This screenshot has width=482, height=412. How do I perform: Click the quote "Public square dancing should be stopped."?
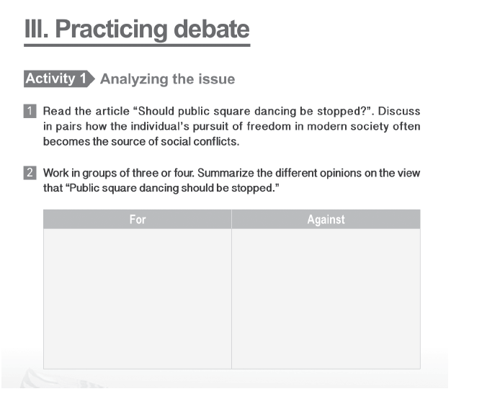click(x=169, y=187)
